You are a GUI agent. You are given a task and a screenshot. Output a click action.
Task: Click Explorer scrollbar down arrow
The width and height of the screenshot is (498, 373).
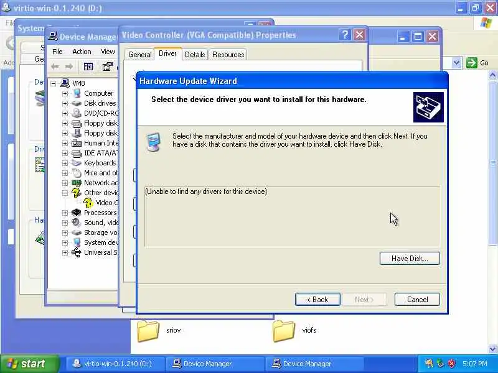pyautogui.click(x=492, y=349)
